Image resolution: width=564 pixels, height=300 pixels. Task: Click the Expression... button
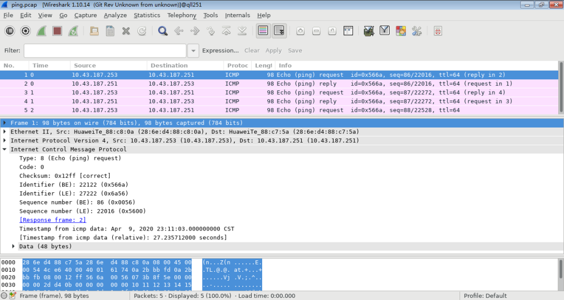pos(220,50)
